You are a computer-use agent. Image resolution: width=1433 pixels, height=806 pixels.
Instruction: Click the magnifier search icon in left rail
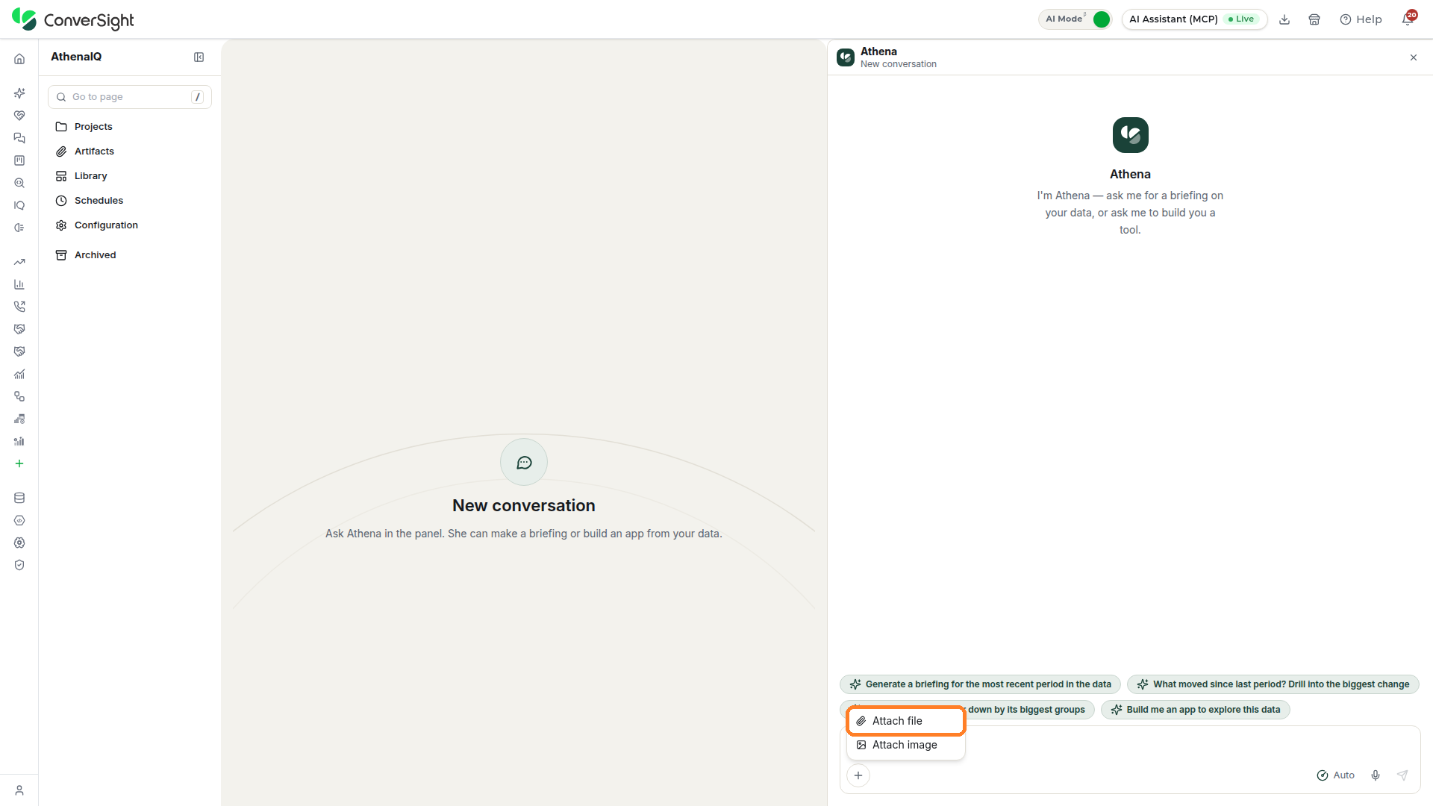(x=19, y=183)
